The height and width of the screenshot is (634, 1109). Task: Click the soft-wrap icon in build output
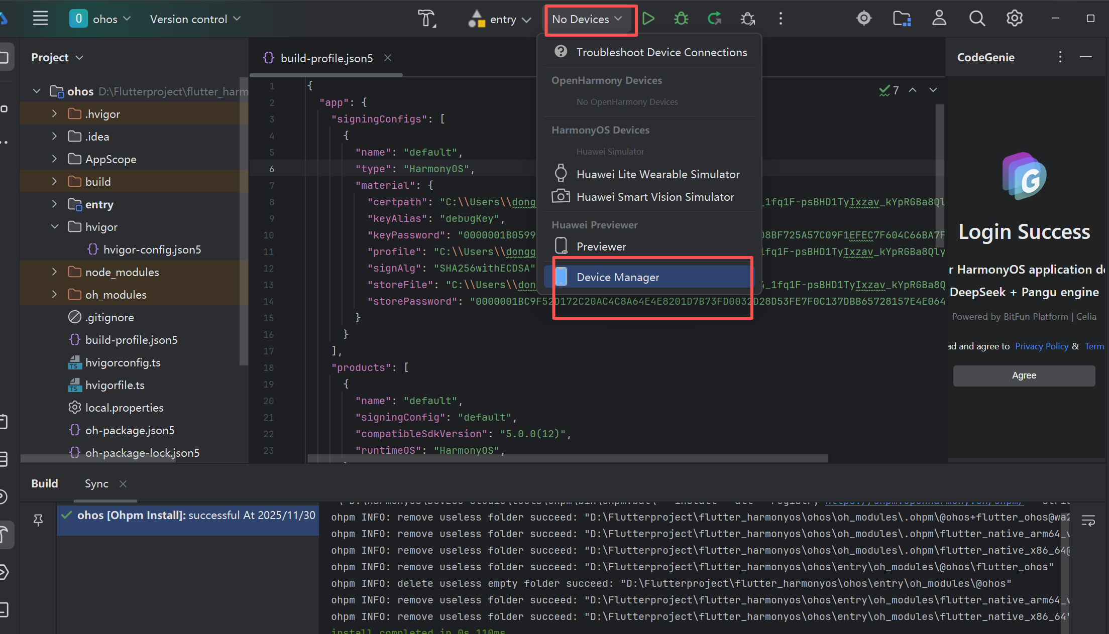click(1088, 521)
